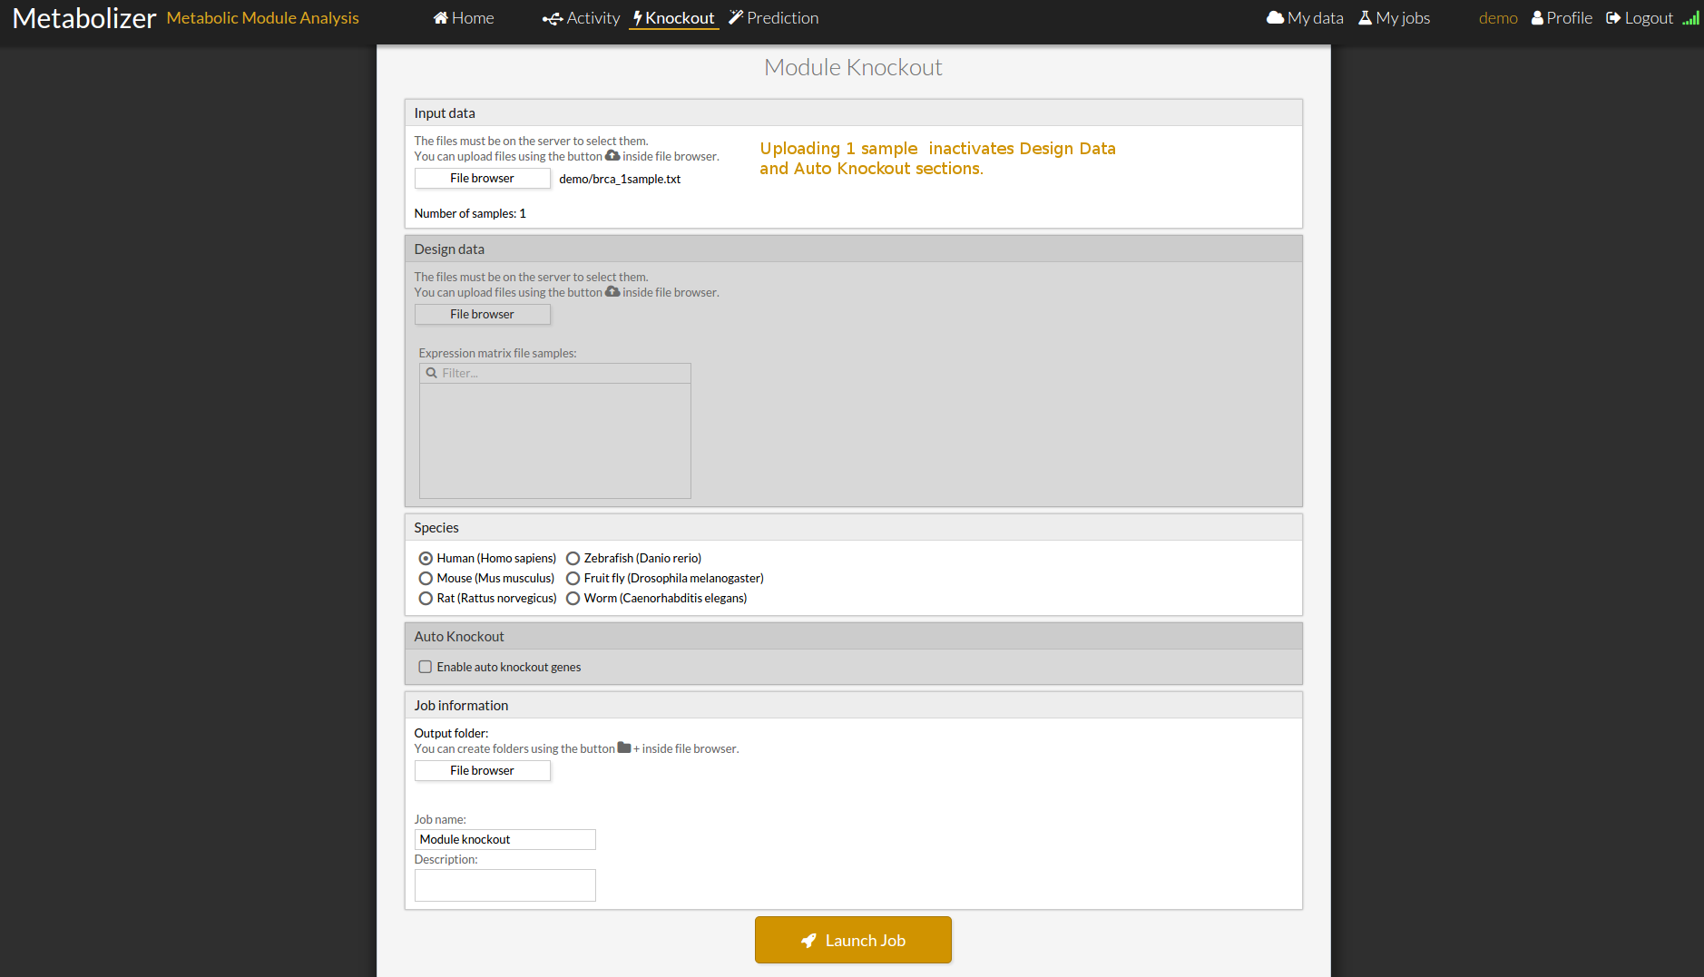Click the My data cloud icon
The height and width of the screenshot is (977, 1704).
click(x=1275, y=18)
